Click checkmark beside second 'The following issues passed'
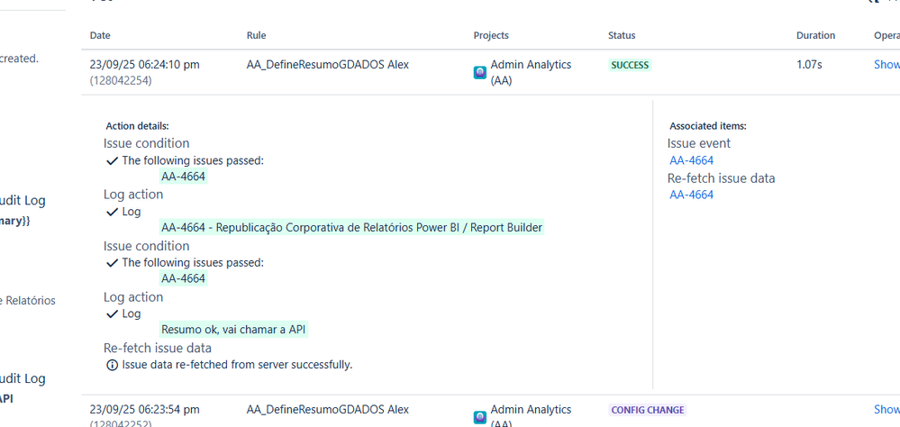This screenshot has height=427, width=900. (112, 263)
